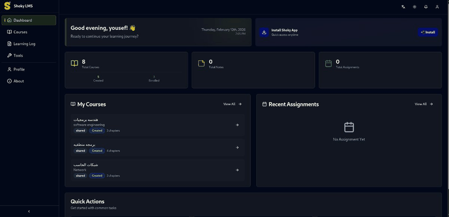
Task: Click shared badge on software engineering course
Action: [80, 130]
